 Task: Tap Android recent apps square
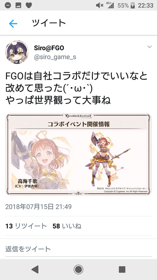coord(122,269)
